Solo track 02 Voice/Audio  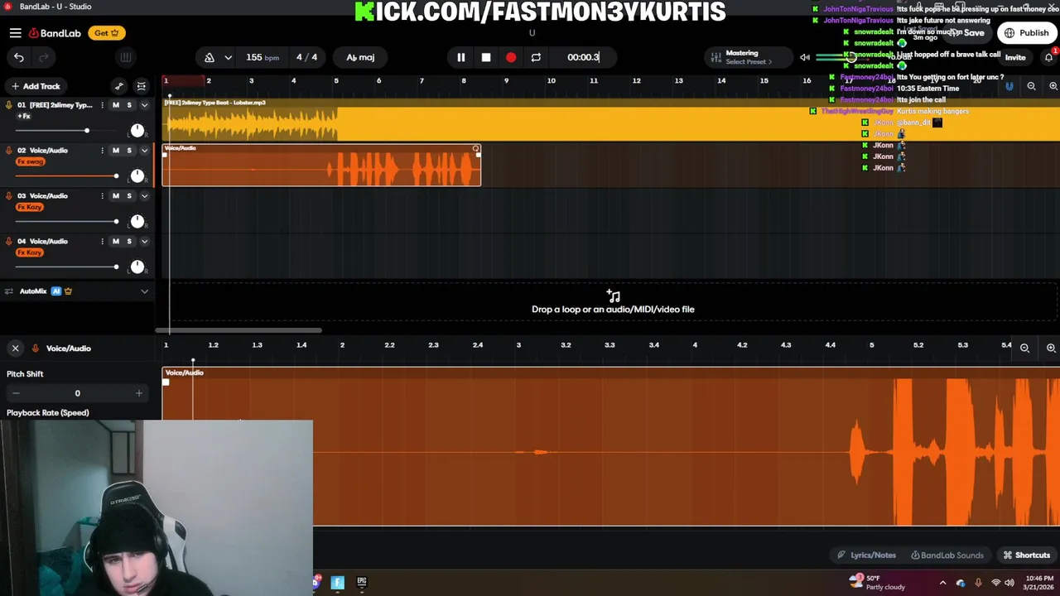(x=129, y=151)
